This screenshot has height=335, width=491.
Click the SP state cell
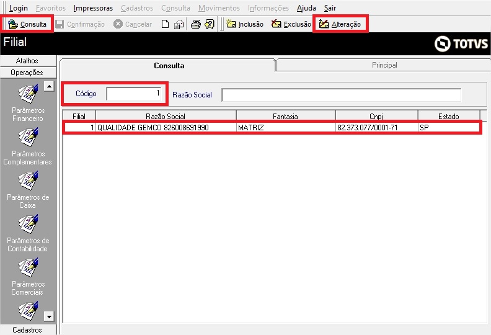[449, 128]
